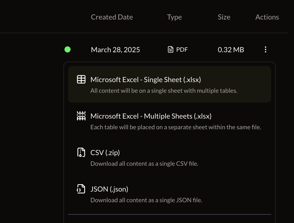This screenshot has height=223, width=294.
Task: Click "Download all content as a single JSON file"
Action: tap(146, 200)
